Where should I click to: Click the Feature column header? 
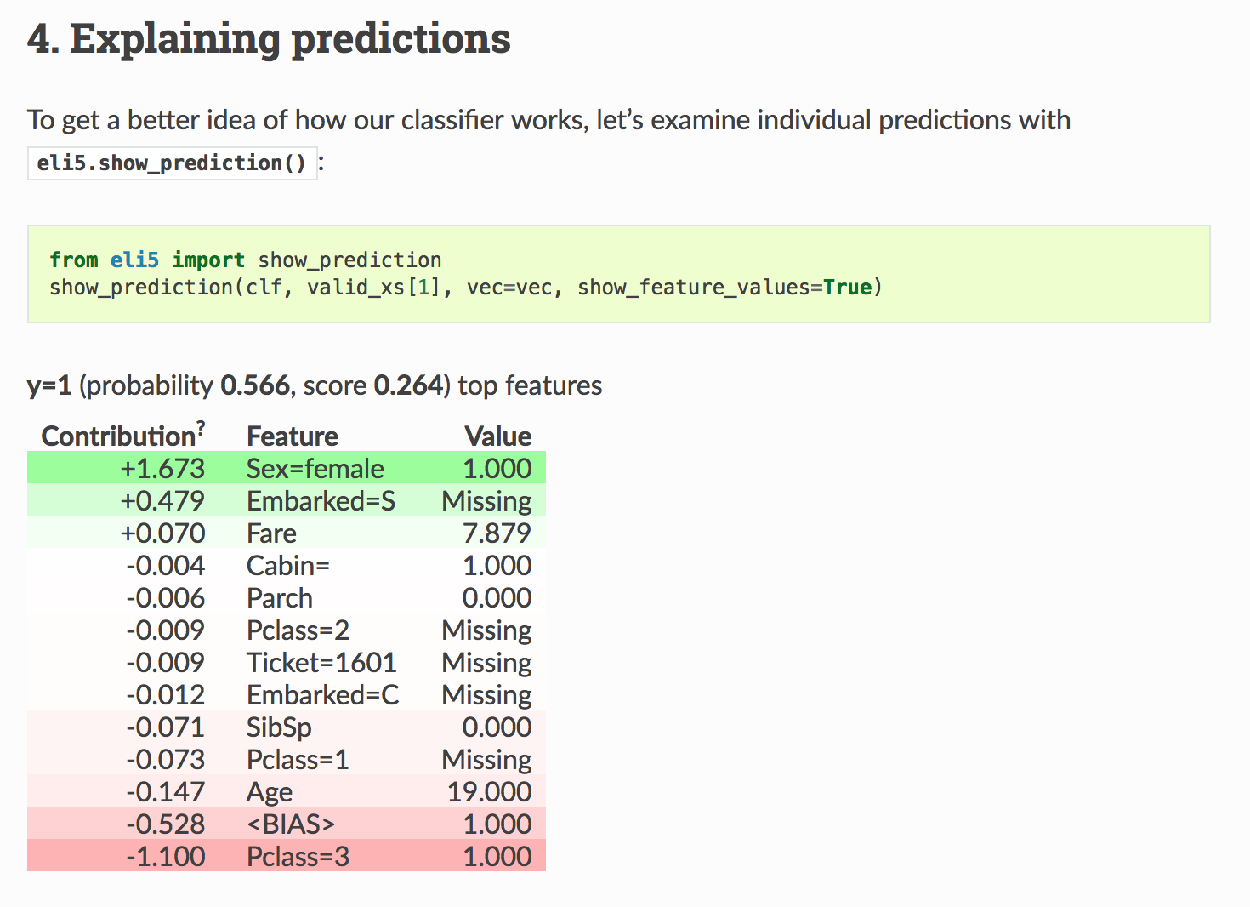point(293,436)
